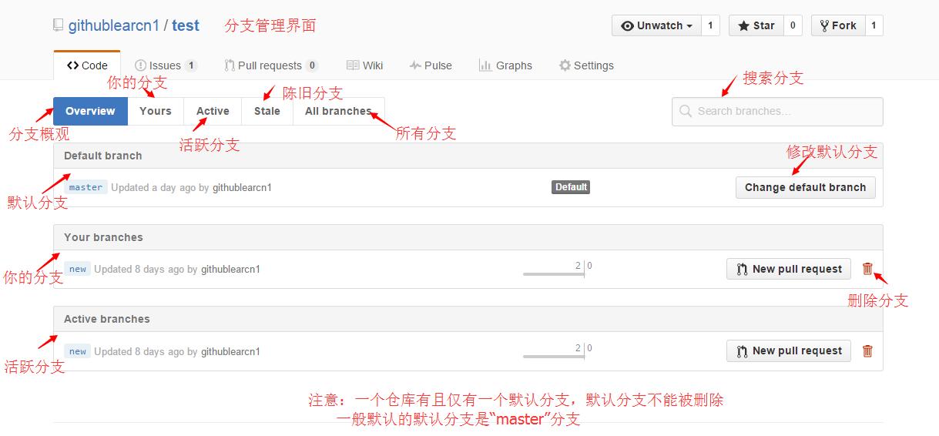Open the Graphs tab
Screen dimensions: 939x436
click(505, 65)
